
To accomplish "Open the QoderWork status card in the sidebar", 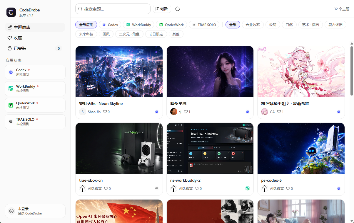I will tap(35, 105).
